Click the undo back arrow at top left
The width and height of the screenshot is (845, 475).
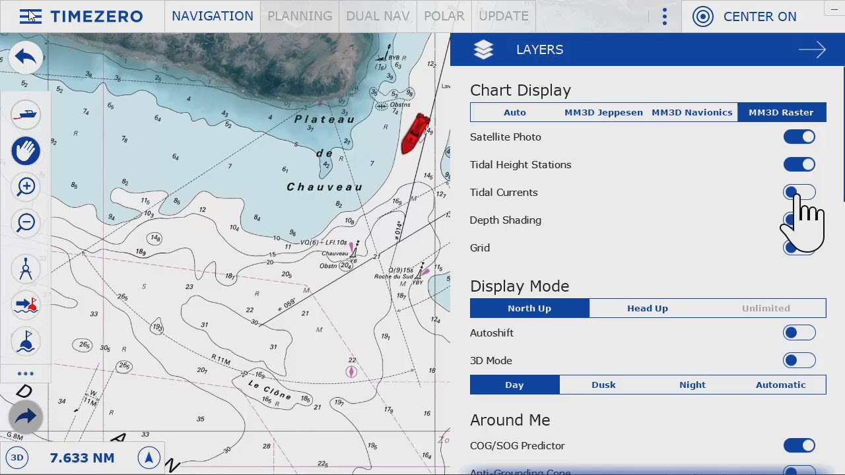tap(25, 57)
